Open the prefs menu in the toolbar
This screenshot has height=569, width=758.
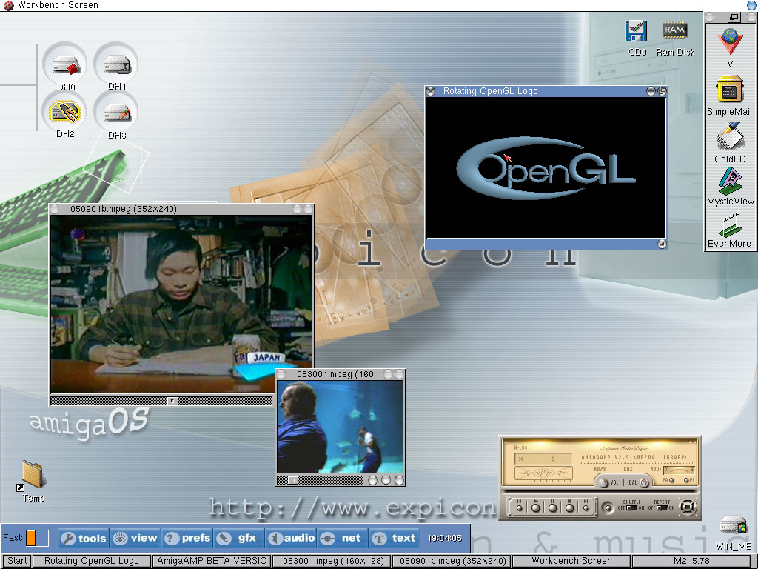tap(187, 538)
